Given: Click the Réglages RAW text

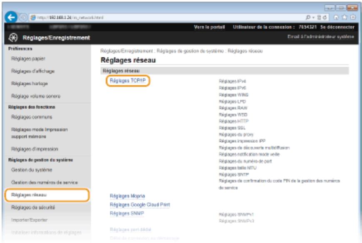Looking at the screenshot, I should click(x=233, y=108).
